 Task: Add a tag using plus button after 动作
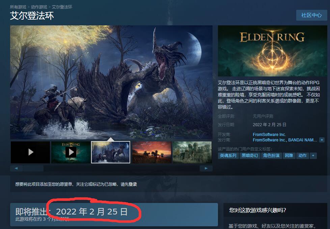pyautogui.click(x=313, y=156)
